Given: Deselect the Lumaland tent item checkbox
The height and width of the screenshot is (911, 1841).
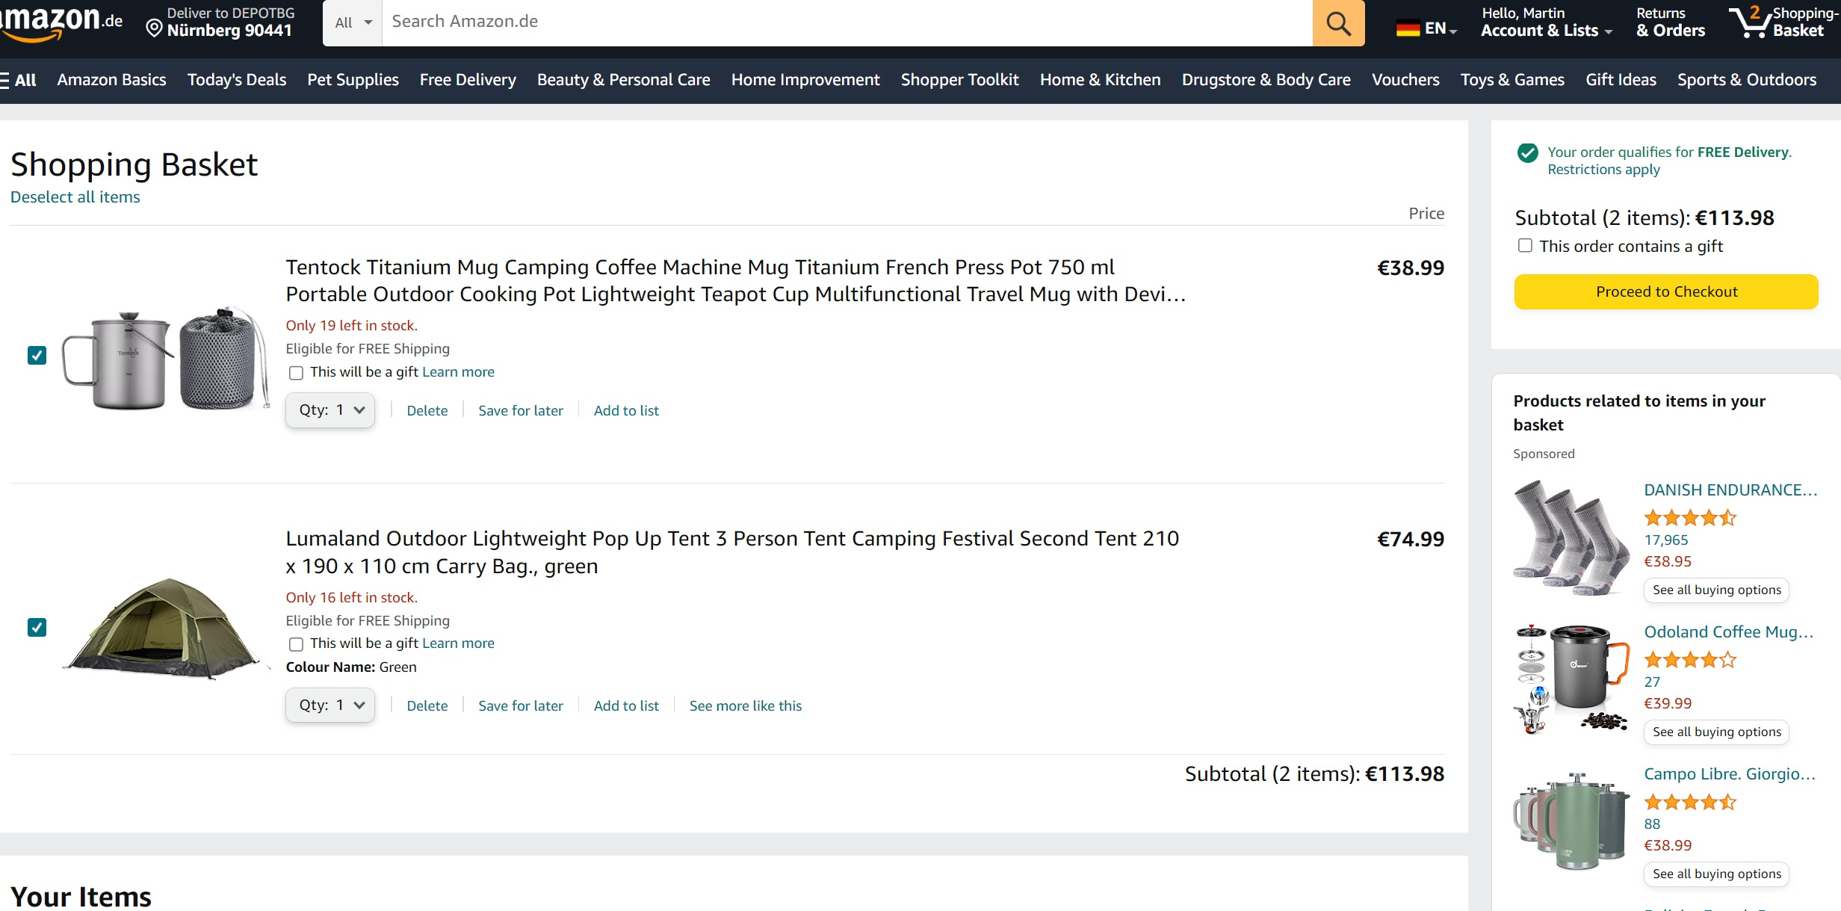Looking at the screenshot, I should pos(37,627).
